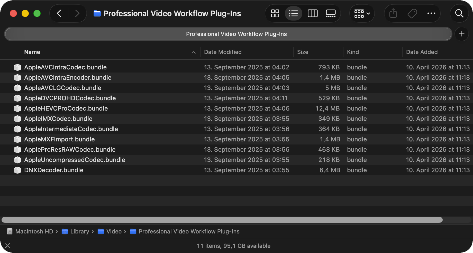
Task: Click the status text showing 11 items
Action: click(234, 246)
